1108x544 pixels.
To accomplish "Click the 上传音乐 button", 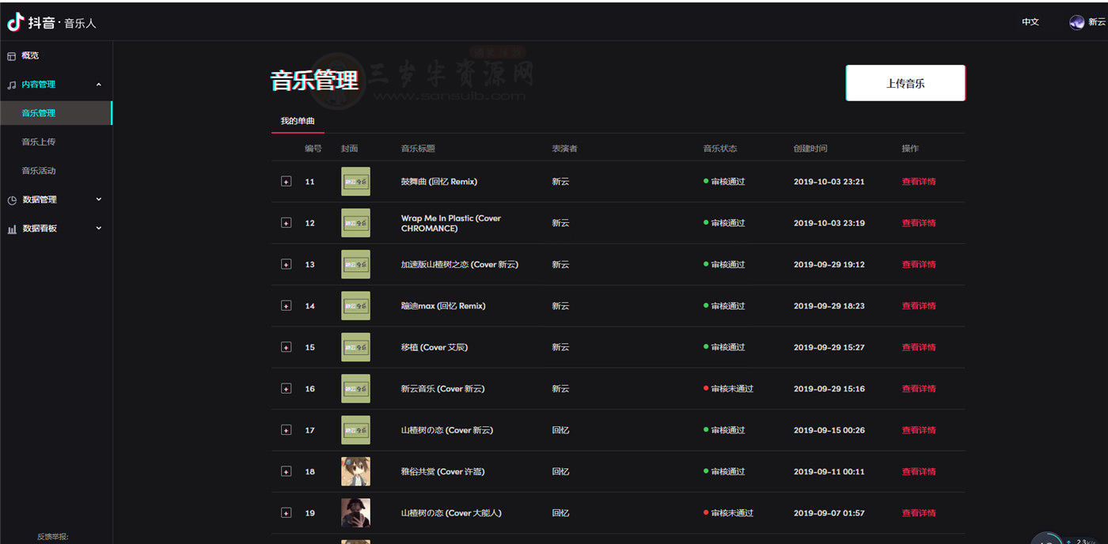I will pos(905,83).
